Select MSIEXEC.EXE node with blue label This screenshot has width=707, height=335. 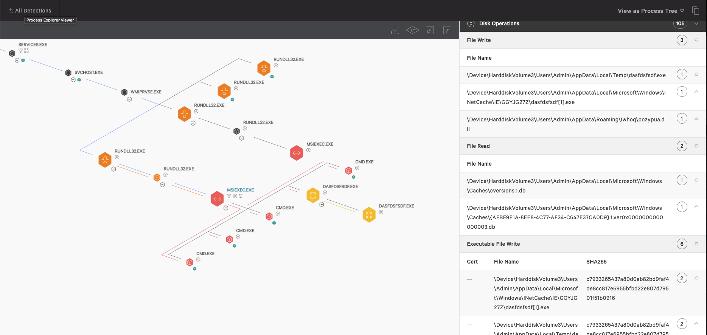pyautogui.click(x=217, y=199)
